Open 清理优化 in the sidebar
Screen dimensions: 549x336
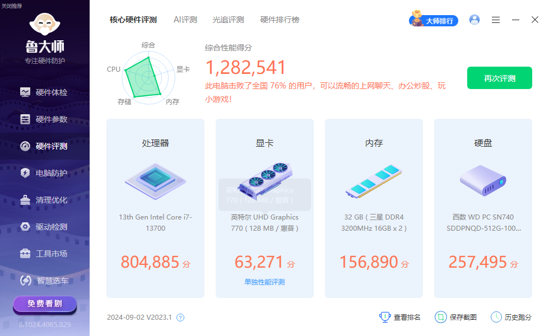(x=44, y=200)
